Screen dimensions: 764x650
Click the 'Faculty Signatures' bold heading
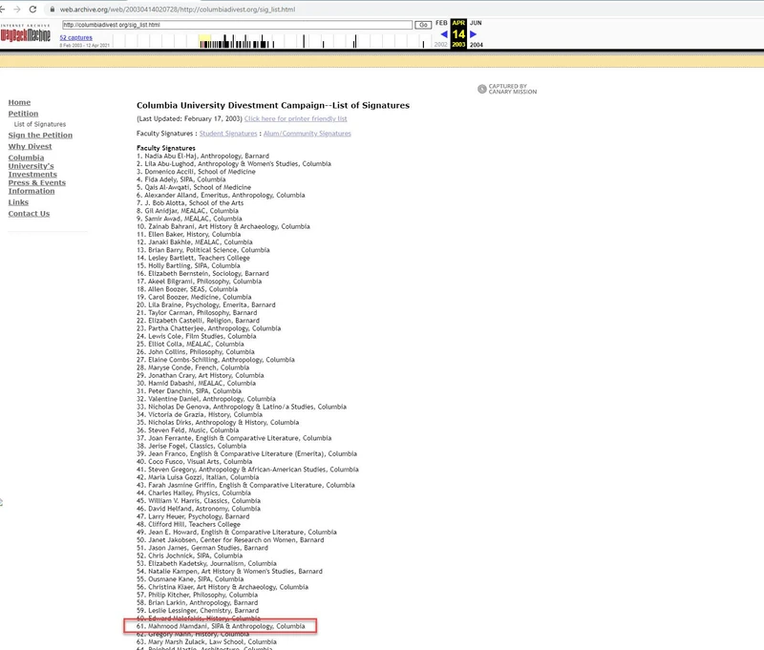coord(165,148)
